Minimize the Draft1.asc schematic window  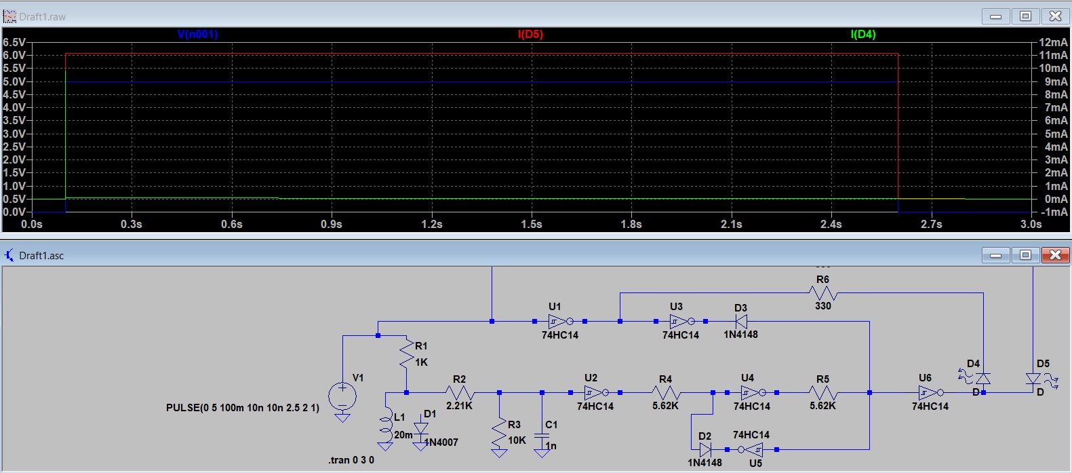click(x=995, y=255)
